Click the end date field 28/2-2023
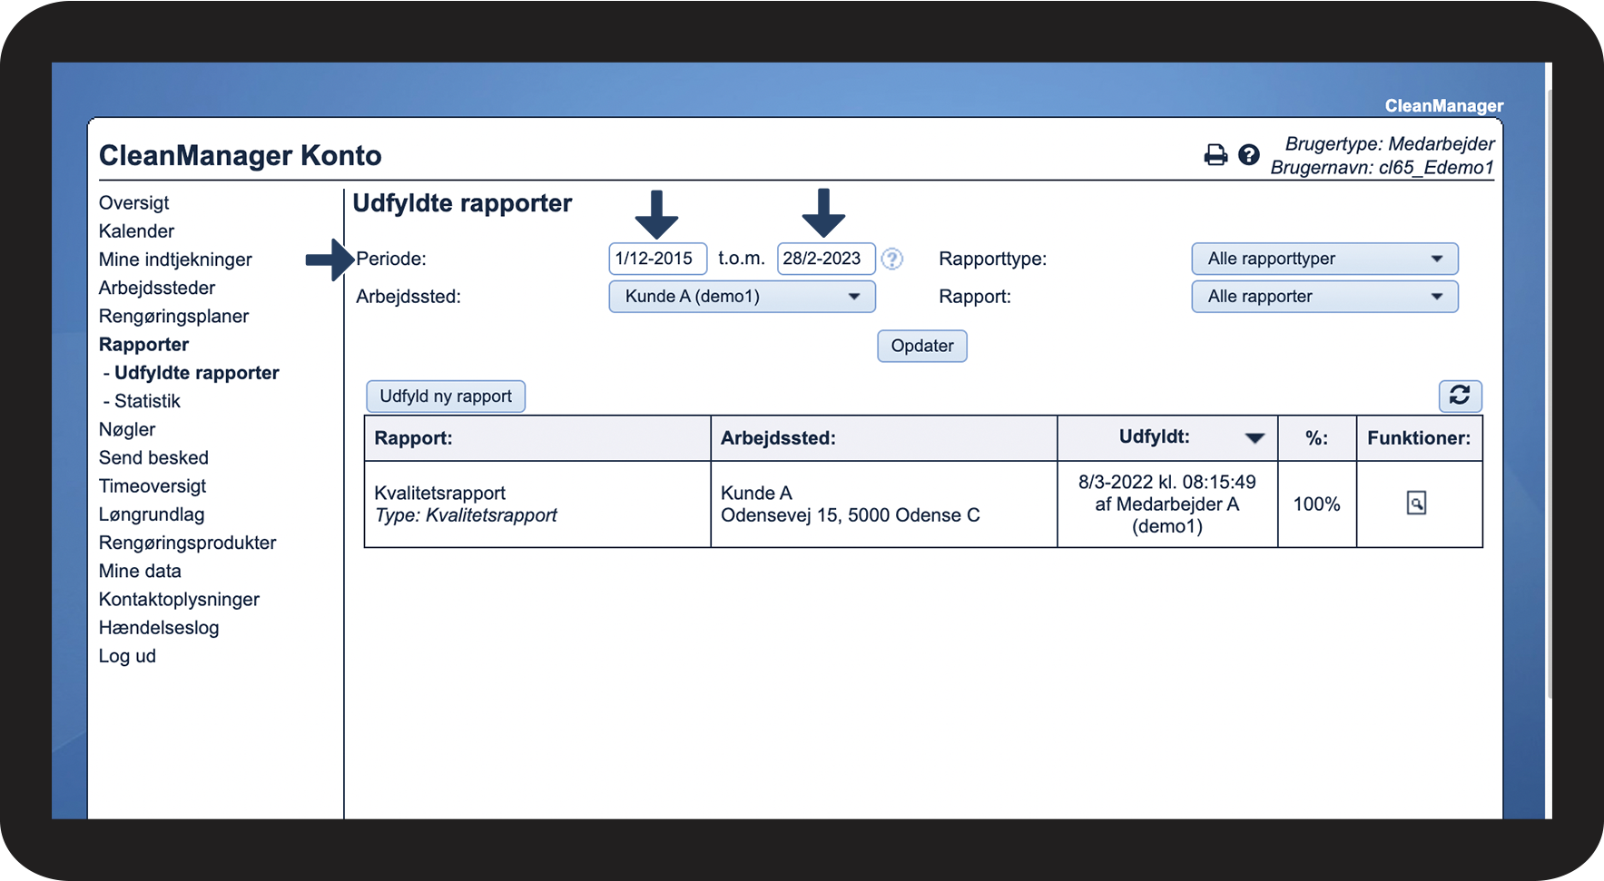 click(825, 259)
